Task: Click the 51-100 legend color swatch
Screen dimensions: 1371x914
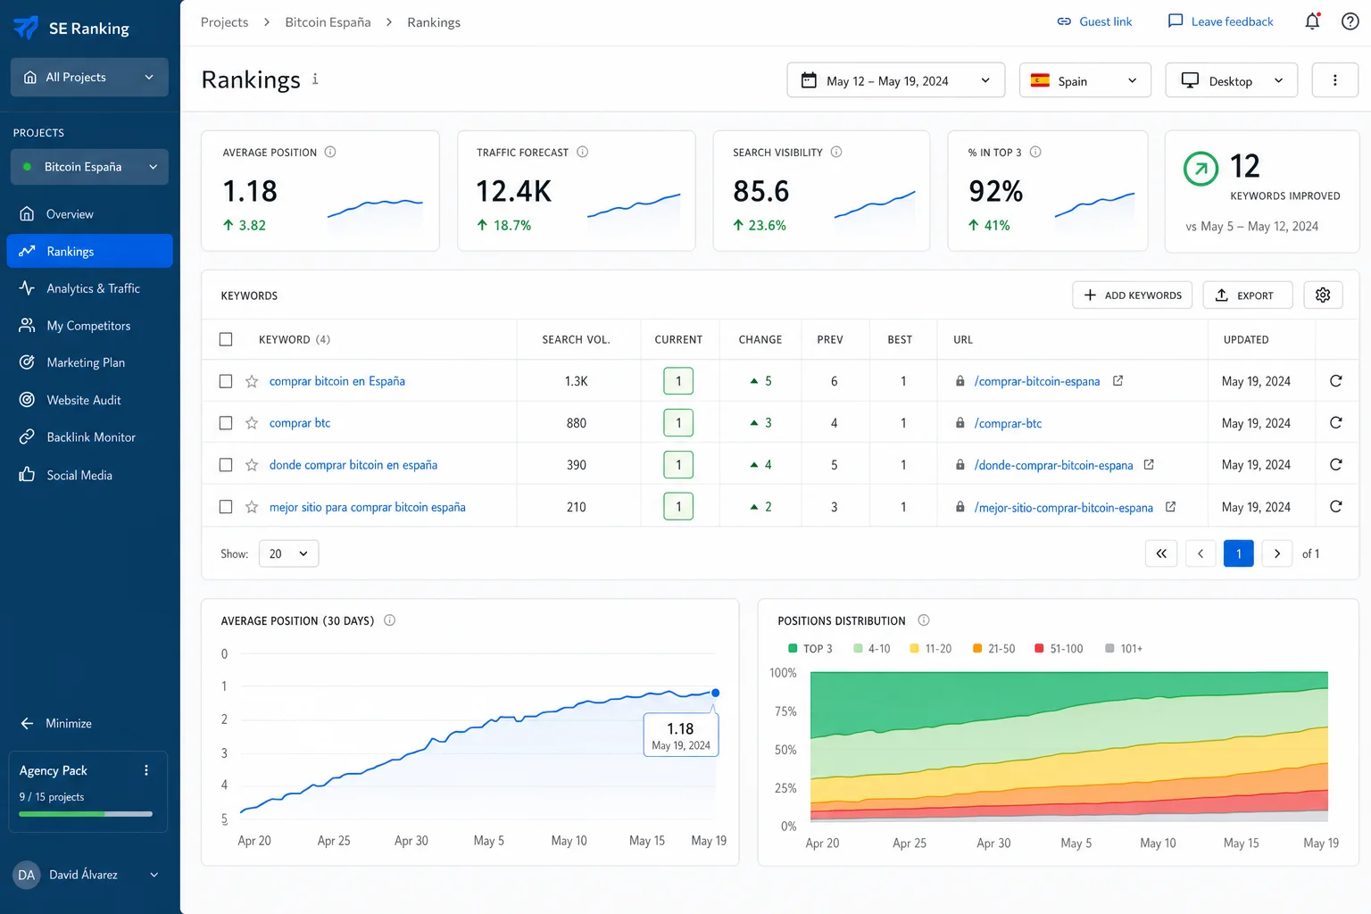Action: pos(1039,649)
